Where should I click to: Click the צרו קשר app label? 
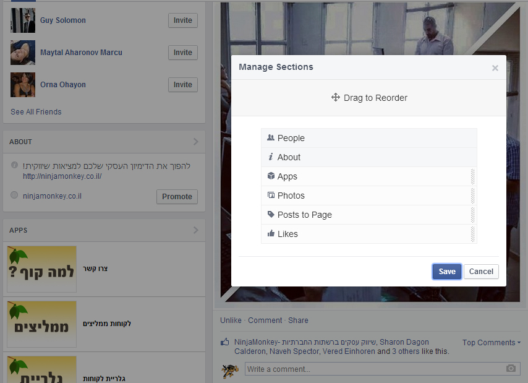[x=95, y=269]
